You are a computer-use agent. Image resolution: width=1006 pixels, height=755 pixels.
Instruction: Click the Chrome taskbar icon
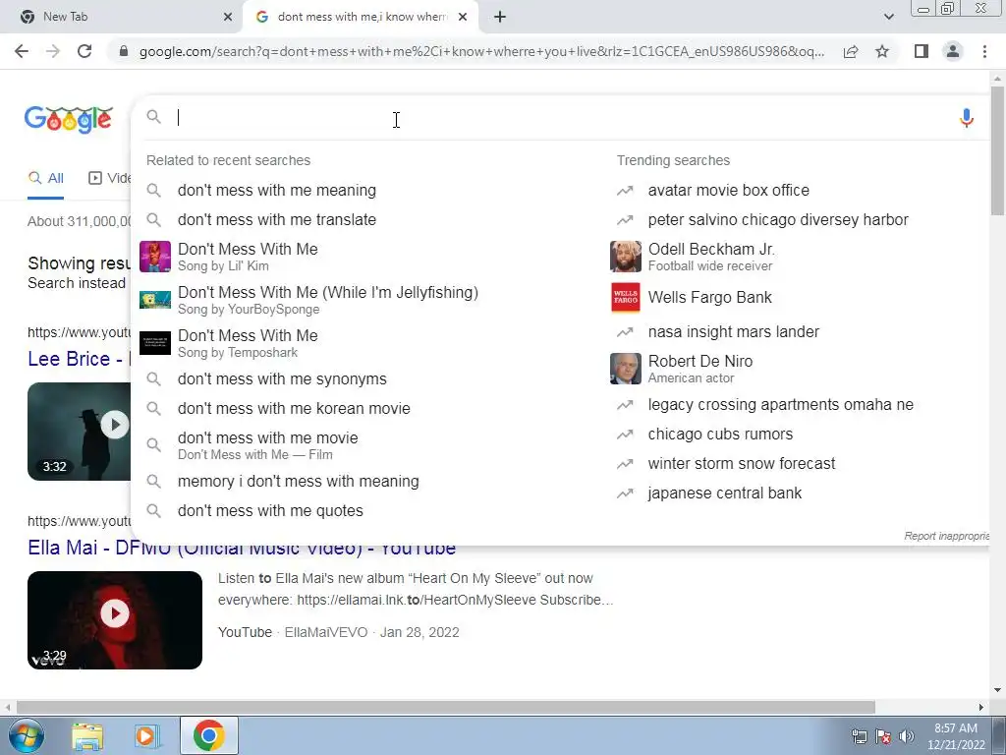tap(208, 735)
